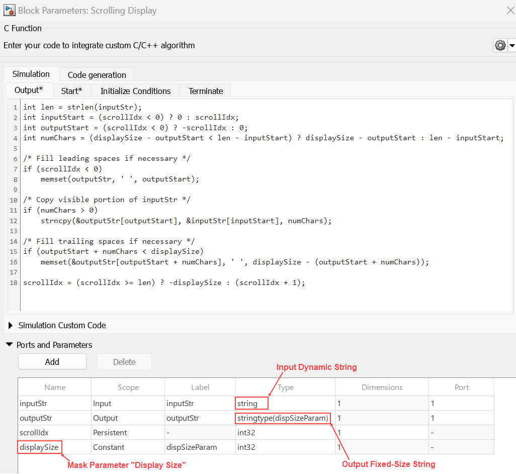516x474 pixels.
Task: Open the Initialize Conditions tab
Action: [135, 91]
